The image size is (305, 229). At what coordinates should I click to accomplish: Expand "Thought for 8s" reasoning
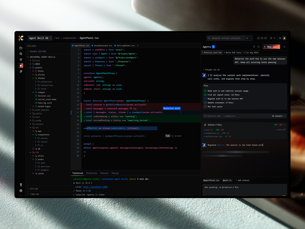pyautogui.click(x=211, y=70)
